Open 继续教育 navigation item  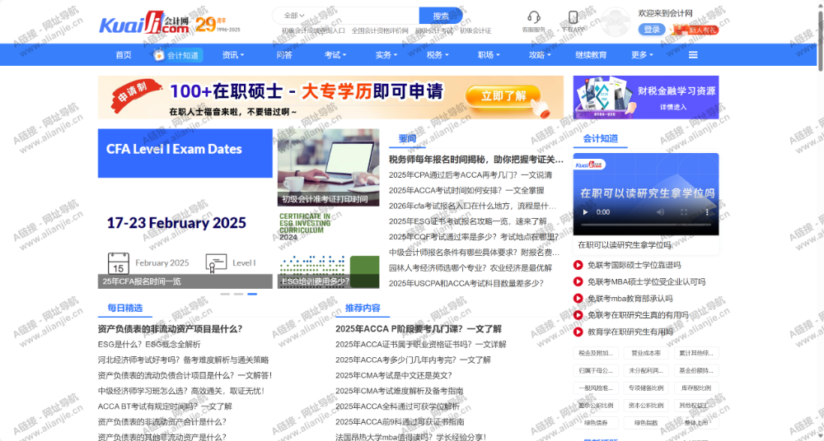click(591, 55)
